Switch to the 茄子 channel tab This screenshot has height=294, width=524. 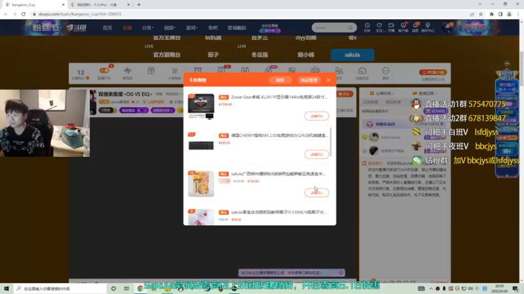click(213, 55)
